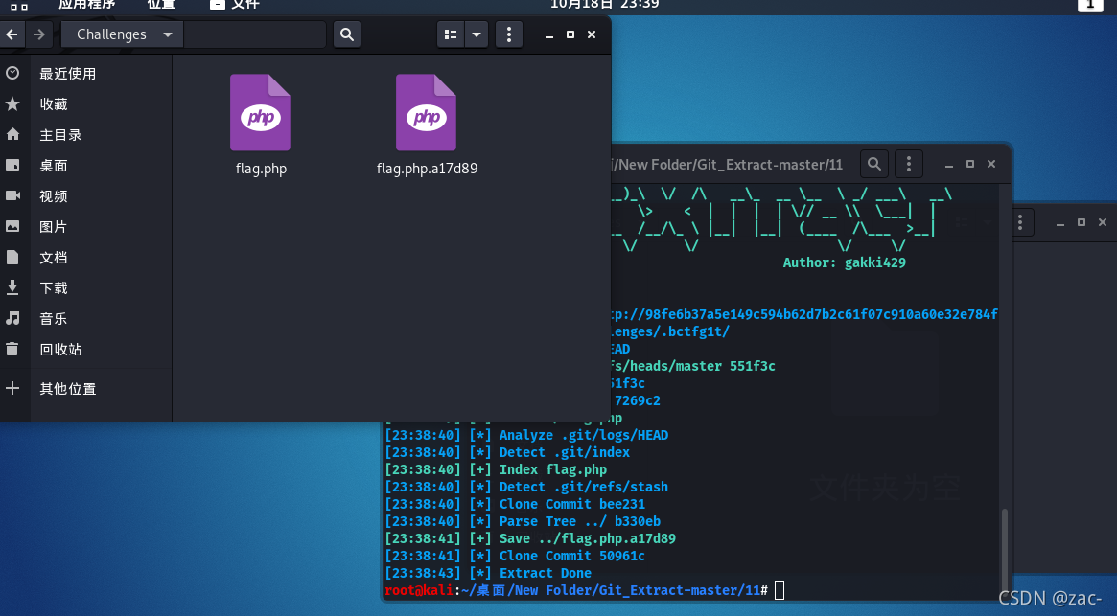Click the home icon in sidebar
Image resolution: width=1117 pixels, height=616 pixels.
(12, 134)
